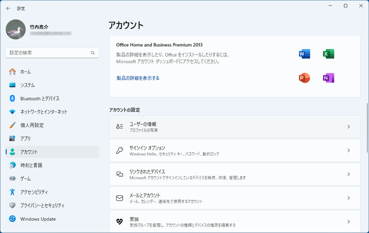Open リンクされたデバイス settings row

pyautogui.click(x=235, y=174)
